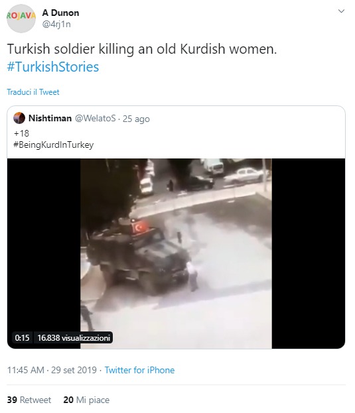Expand the tweet options chevron menu
This screenshot has width=355, height=413.
pos(341,11)
